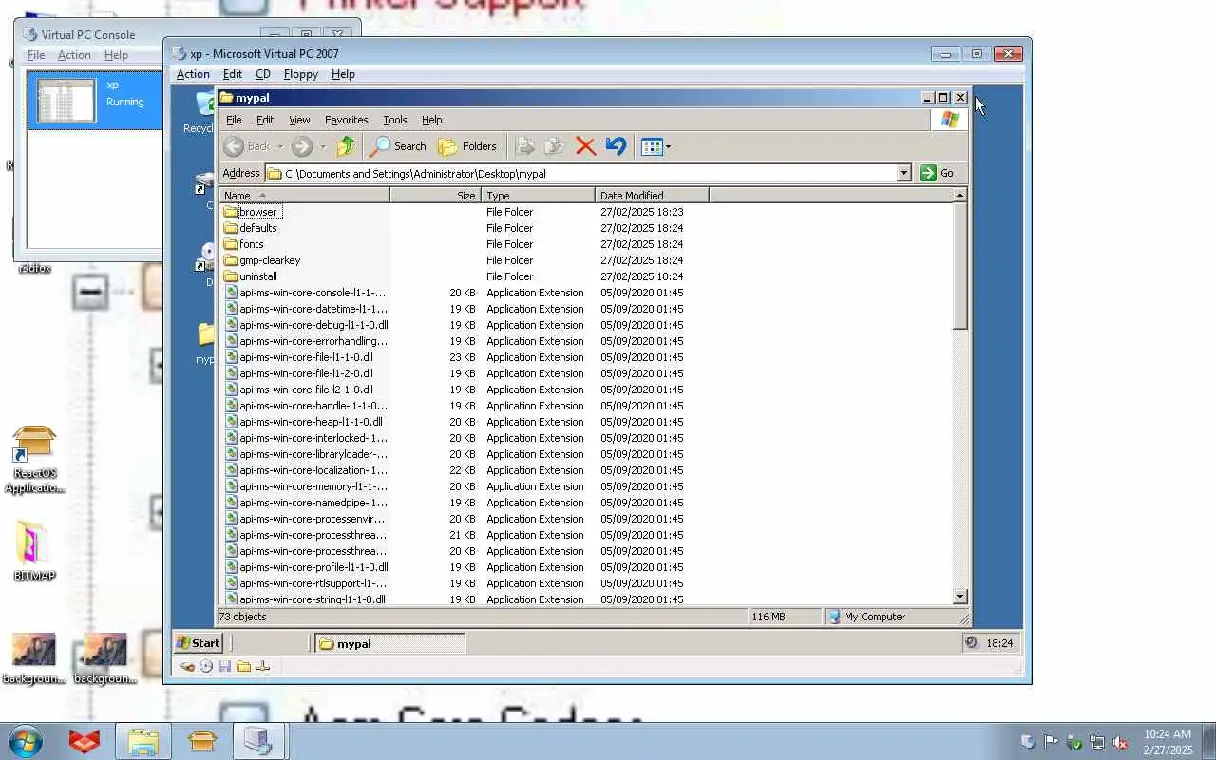Sort by the Date Modified column header
1216x760 pixels.
(652, 196)
